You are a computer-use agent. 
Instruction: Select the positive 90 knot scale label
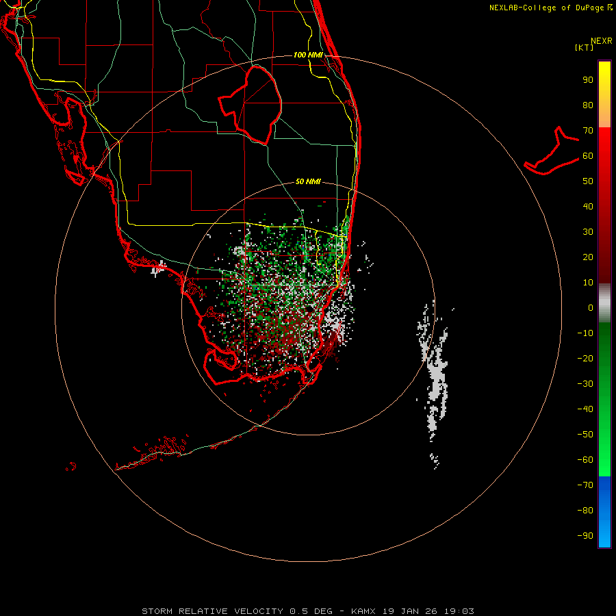pos(588,80)
